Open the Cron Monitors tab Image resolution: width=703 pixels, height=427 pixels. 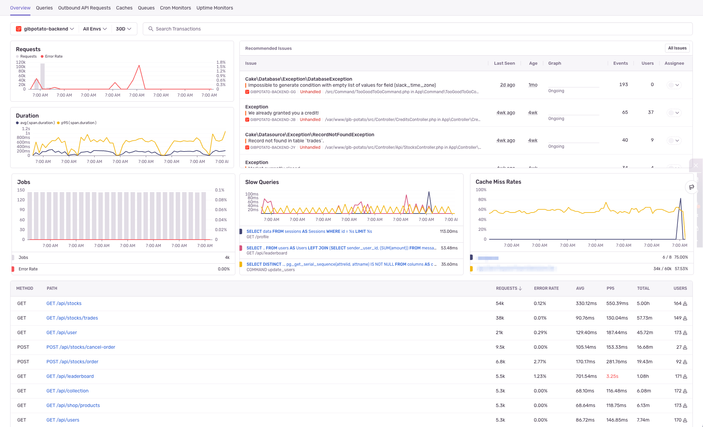[175, 8]
